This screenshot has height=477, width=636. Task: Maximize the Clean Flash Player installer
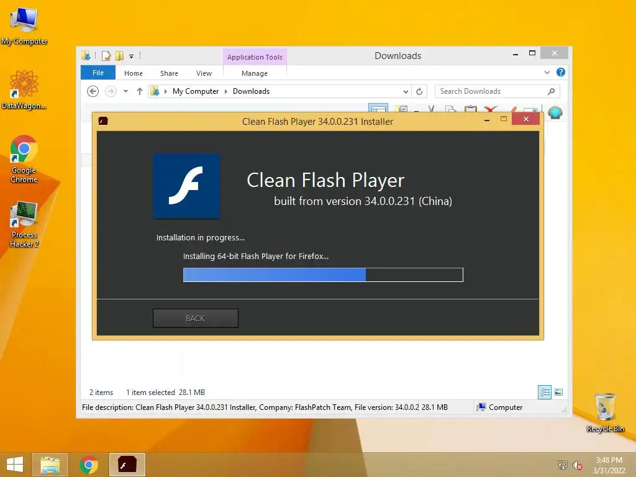pos(504,119)
